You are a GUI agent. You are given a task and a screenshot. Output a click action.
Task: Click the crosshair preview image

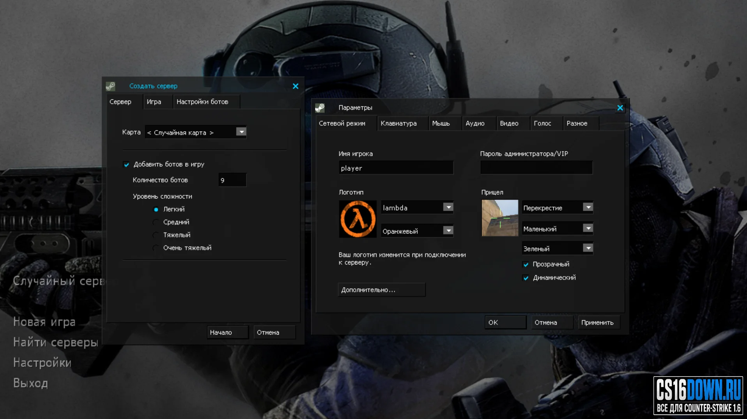(x=500, y=218)
